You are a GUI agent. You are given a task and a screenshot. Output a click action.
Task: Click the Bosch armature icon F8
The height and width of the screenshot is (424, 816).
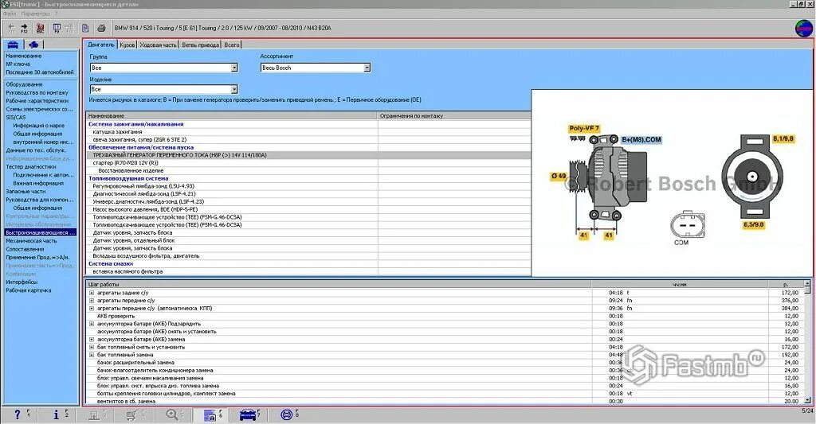click(286, 414)
